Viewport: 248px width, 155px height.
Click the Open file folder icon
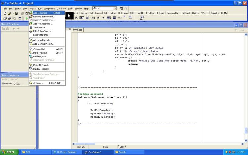click(9, 13)
